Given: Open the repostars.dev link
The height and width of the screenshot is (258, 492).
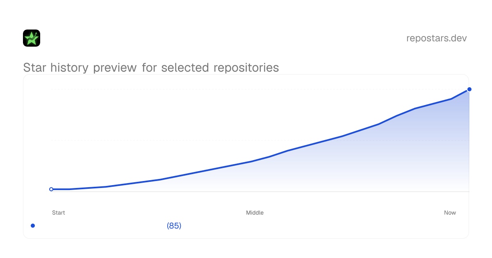Looking at the screenshot, I should [x=437, y=38].
